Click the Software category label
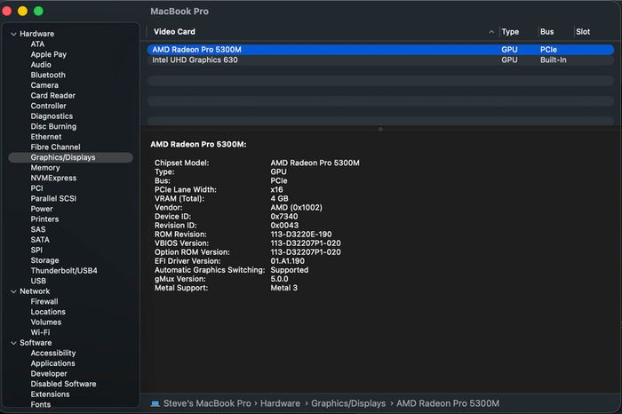The width and height of the screenshot is (622, 414). pos(36,343)
